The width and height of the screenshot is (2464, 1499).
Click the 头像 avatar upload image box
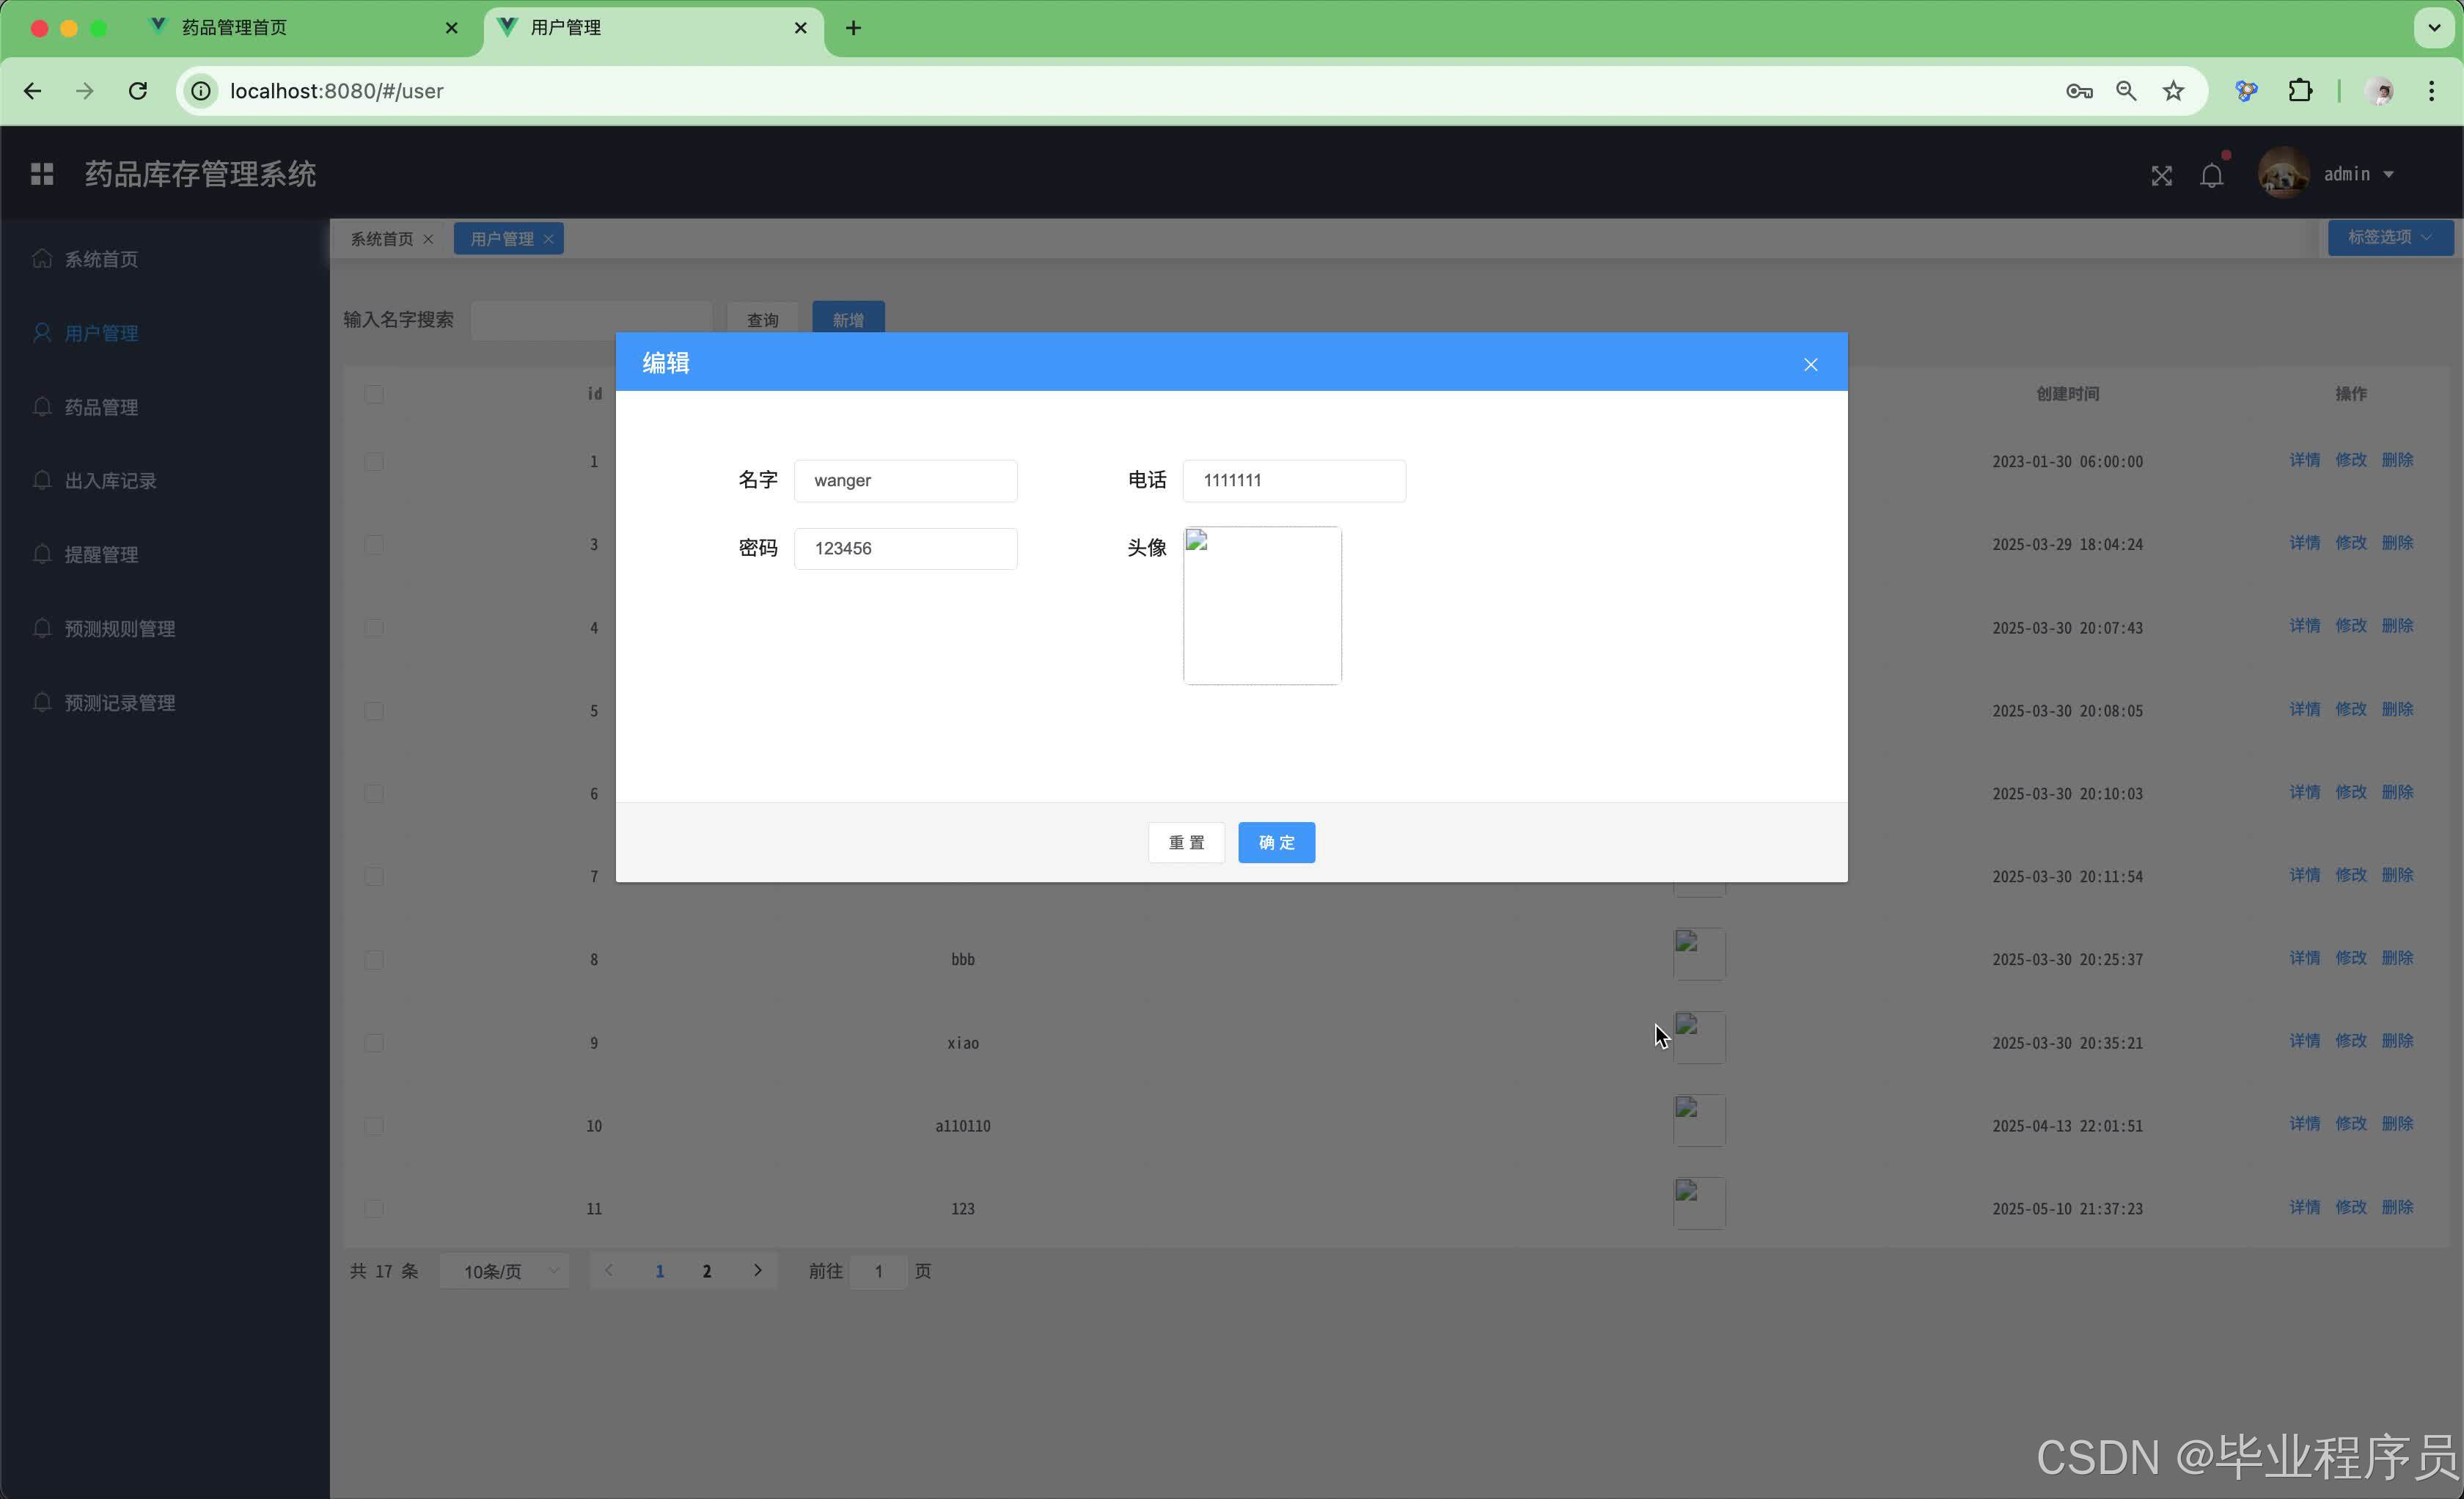1262,606
